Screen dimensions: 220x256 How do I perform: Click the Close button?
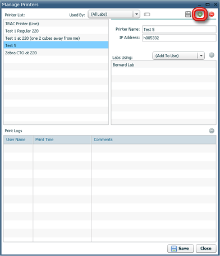click(x=206, y=248)
